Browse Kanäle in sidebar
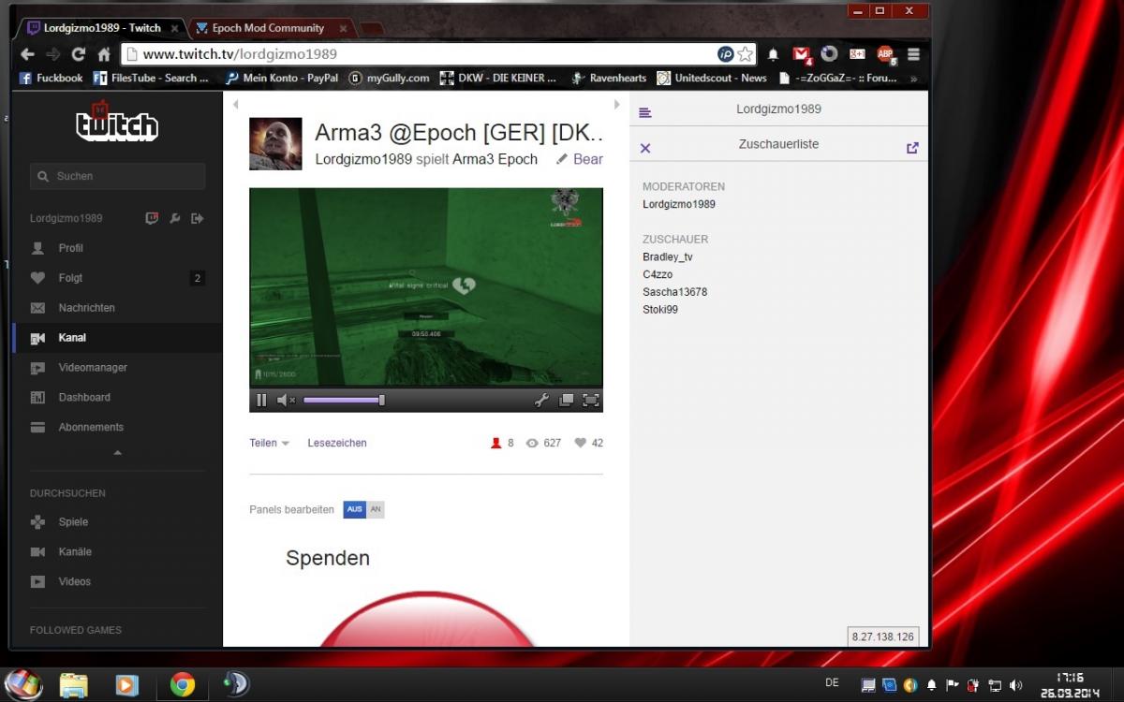Screen dimensions: 1124x702 [75, 552]
